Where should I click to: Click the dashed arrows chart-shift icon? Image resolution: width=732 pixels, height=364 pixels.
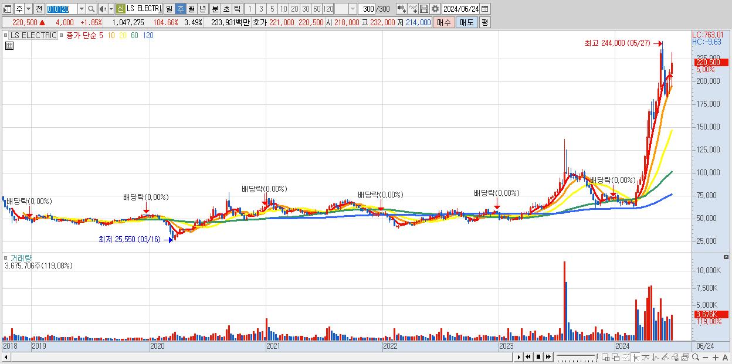coord(625,357)
